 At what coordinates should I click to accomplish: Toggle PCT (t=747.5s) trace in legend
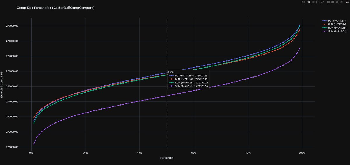[334, 21]
